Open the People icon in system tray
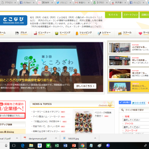This screenshot has width=149, height=149. click(145, 146)
